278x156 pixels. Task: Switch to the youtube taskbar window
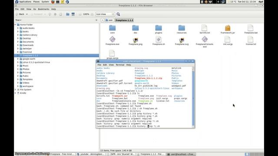tap(91, 154)
